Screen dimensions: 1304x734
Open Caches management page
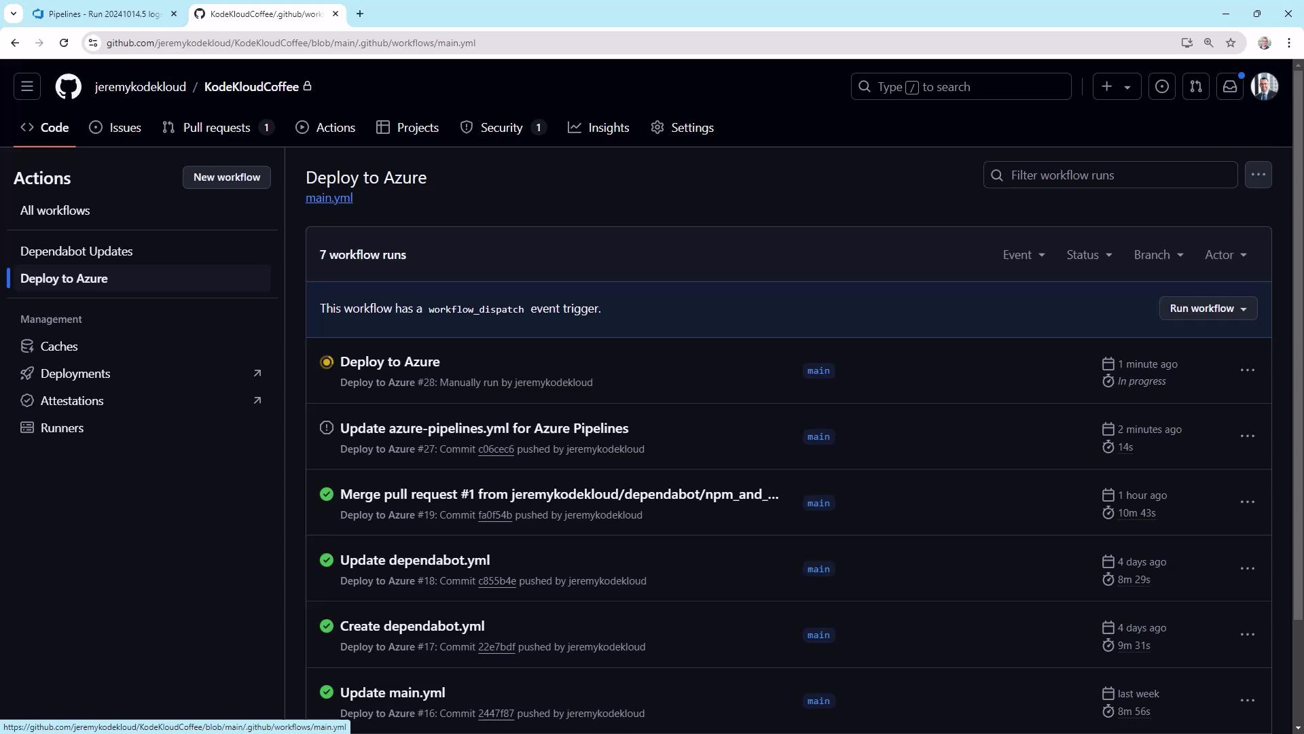[139, 347]
